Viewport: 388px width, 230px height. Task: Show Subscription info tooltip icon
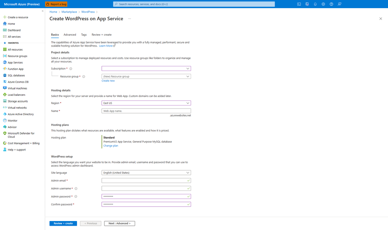pos(71,69)
